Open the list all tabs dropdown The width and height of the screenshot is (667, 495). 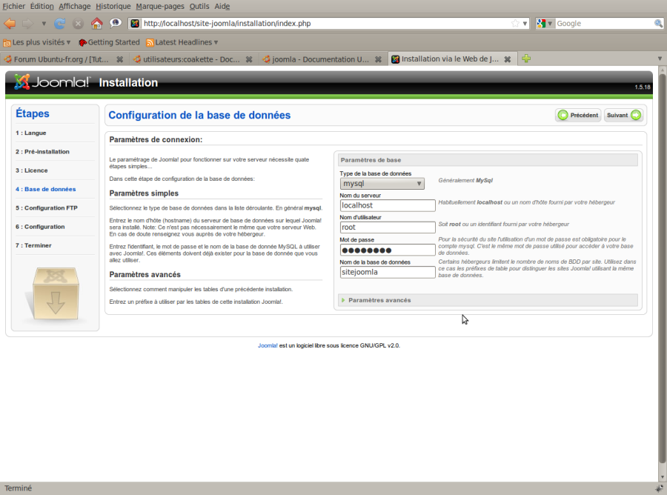(x=660, y=59)
